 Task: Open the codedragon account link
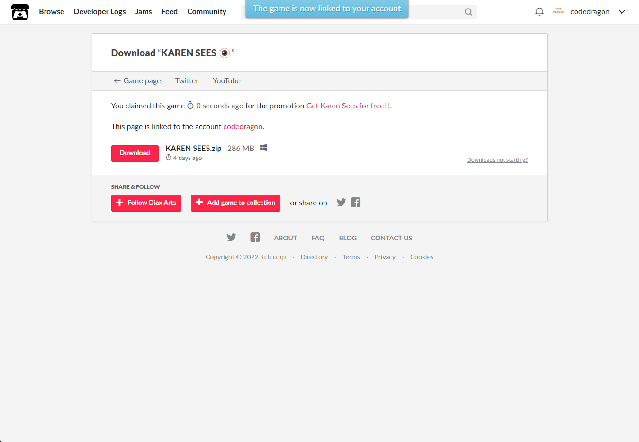point(243,127)
